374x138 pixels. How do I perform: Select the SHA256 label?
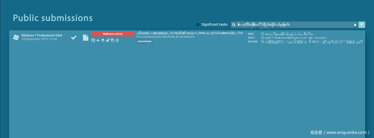click(x=253, y=42)
